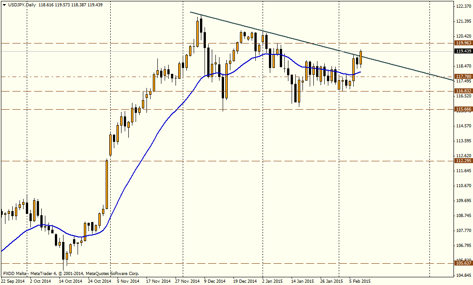Click the 22 Sep 2014 date label
Screen dimensions: 473x285
coord(14,281)
